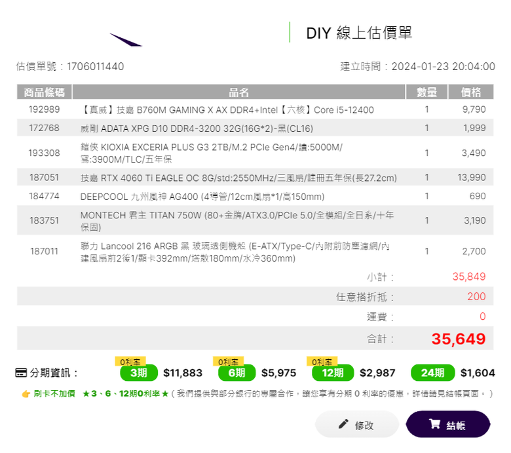Click the DEEPCOOL AG400 product name
The height and width of the screenshot is (453, 511).
[x=202, y=197]
